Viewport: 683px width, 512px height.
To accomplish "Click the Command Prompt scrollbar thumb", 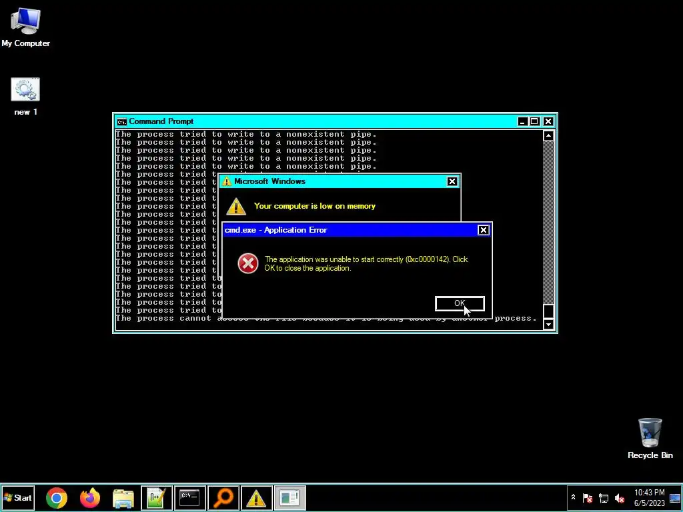I will (548, 311).
